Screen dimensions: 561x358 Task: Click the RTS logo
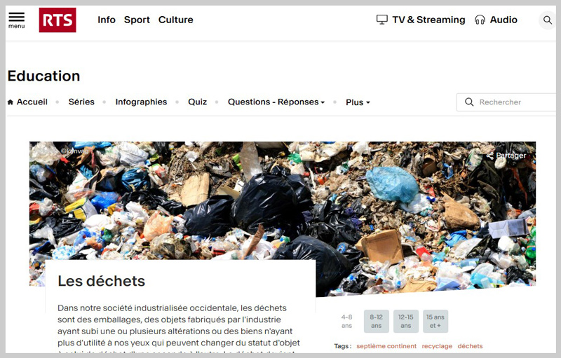pyautogui.click(x=58, y=20)
